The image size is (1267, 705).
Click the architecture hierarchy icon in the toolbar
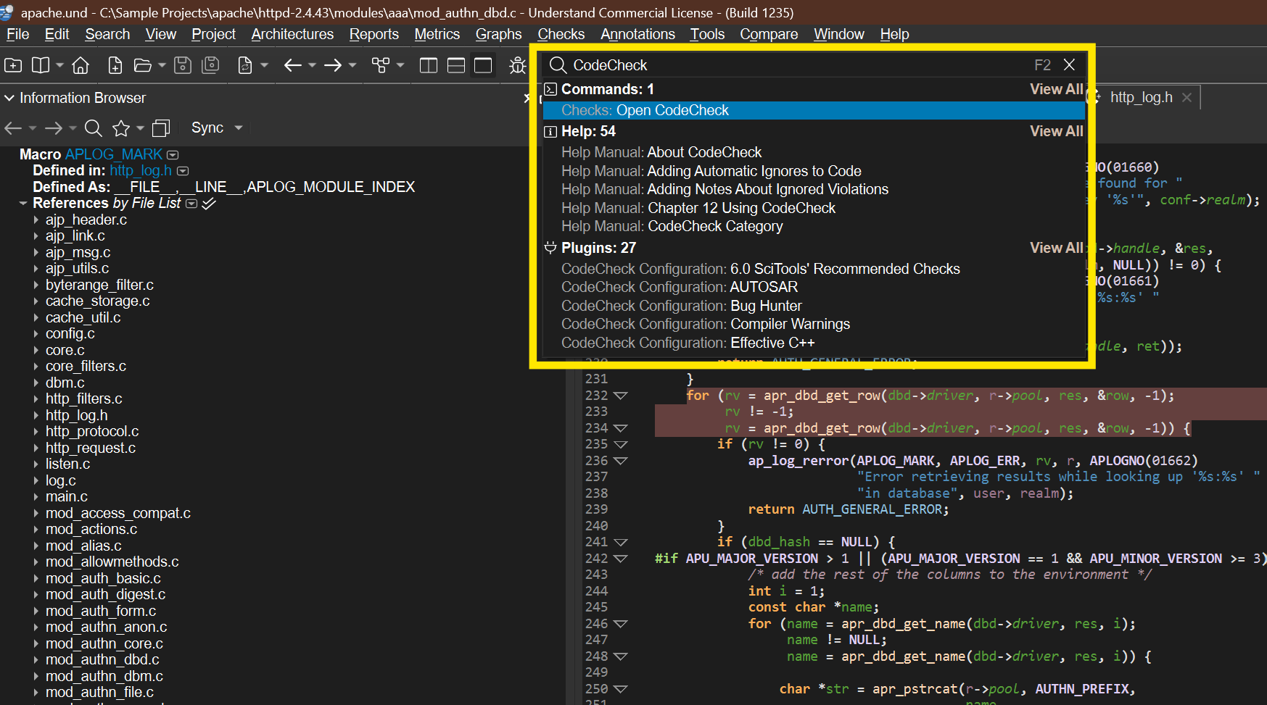pyautogui.click(x=381, y=66)
